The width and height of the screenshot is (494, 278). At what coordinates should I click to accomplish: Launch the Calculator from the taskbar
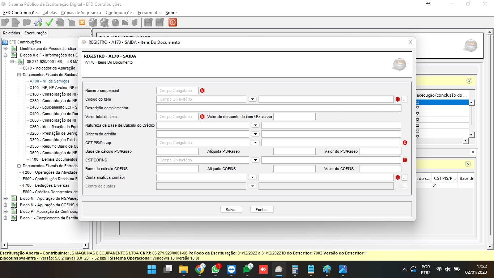pos(295,270)
